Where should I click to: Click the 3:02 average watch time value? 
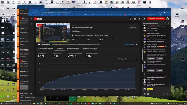click(89, 56)
